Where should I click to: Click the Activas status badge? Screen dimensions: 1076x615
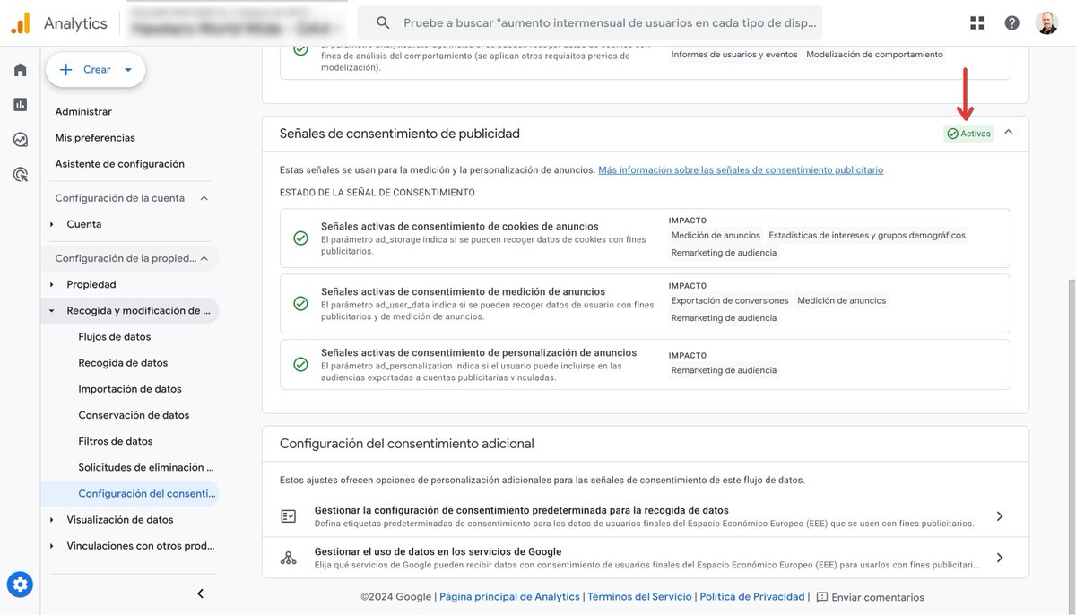point(968,134)
